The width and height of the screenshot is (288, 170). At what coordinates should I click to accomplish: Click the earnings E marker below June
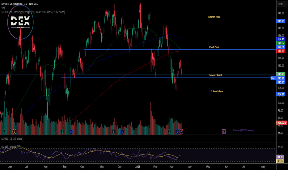coord(4,132)
